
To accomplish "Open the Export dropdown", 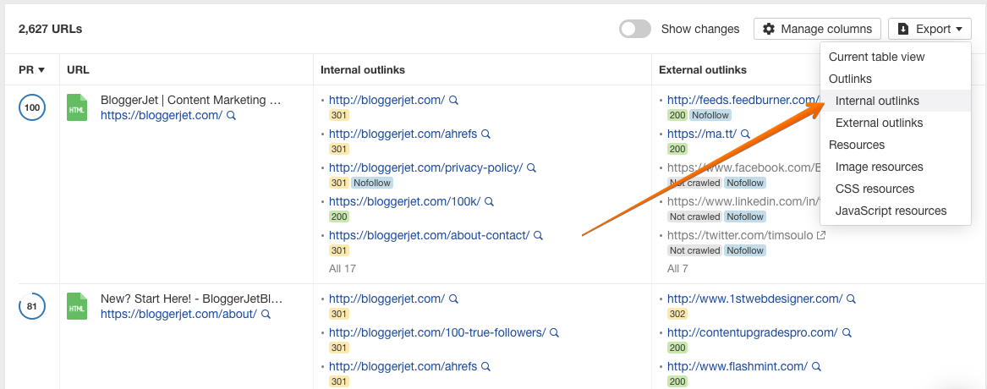I will point(929,29).
